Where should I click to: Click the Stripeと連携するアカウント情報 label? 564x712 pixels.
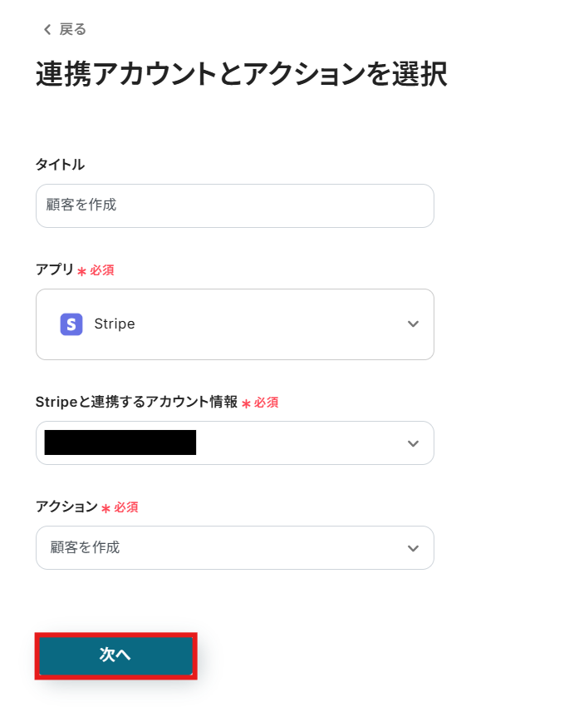point(136,403)
